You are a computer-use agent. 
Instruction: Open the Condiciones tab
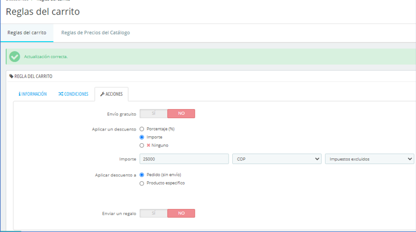coord(73,94)
